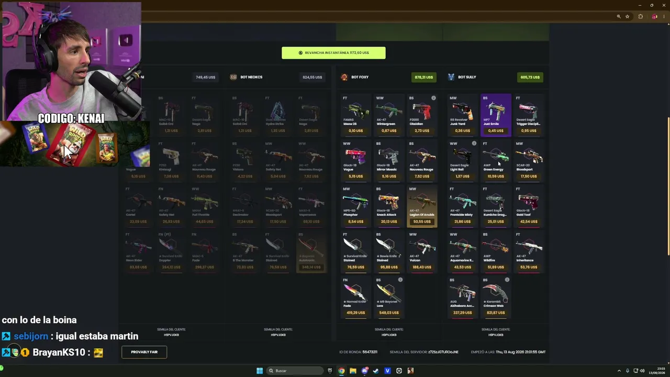
Task: Click the Semilla del servidor value
Action: pos(443,352)
